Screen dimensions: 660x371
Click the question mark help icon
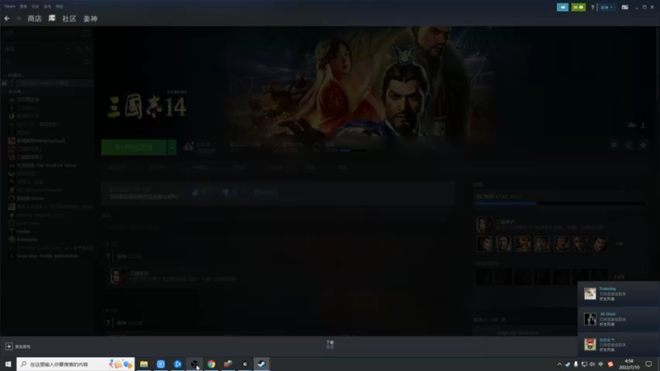tap(592, 7)
